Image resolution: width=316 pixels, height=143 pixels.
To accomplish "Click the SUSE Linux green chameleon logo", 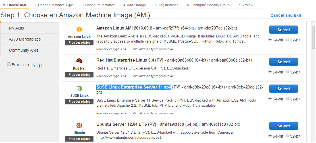I will (79, 88).
